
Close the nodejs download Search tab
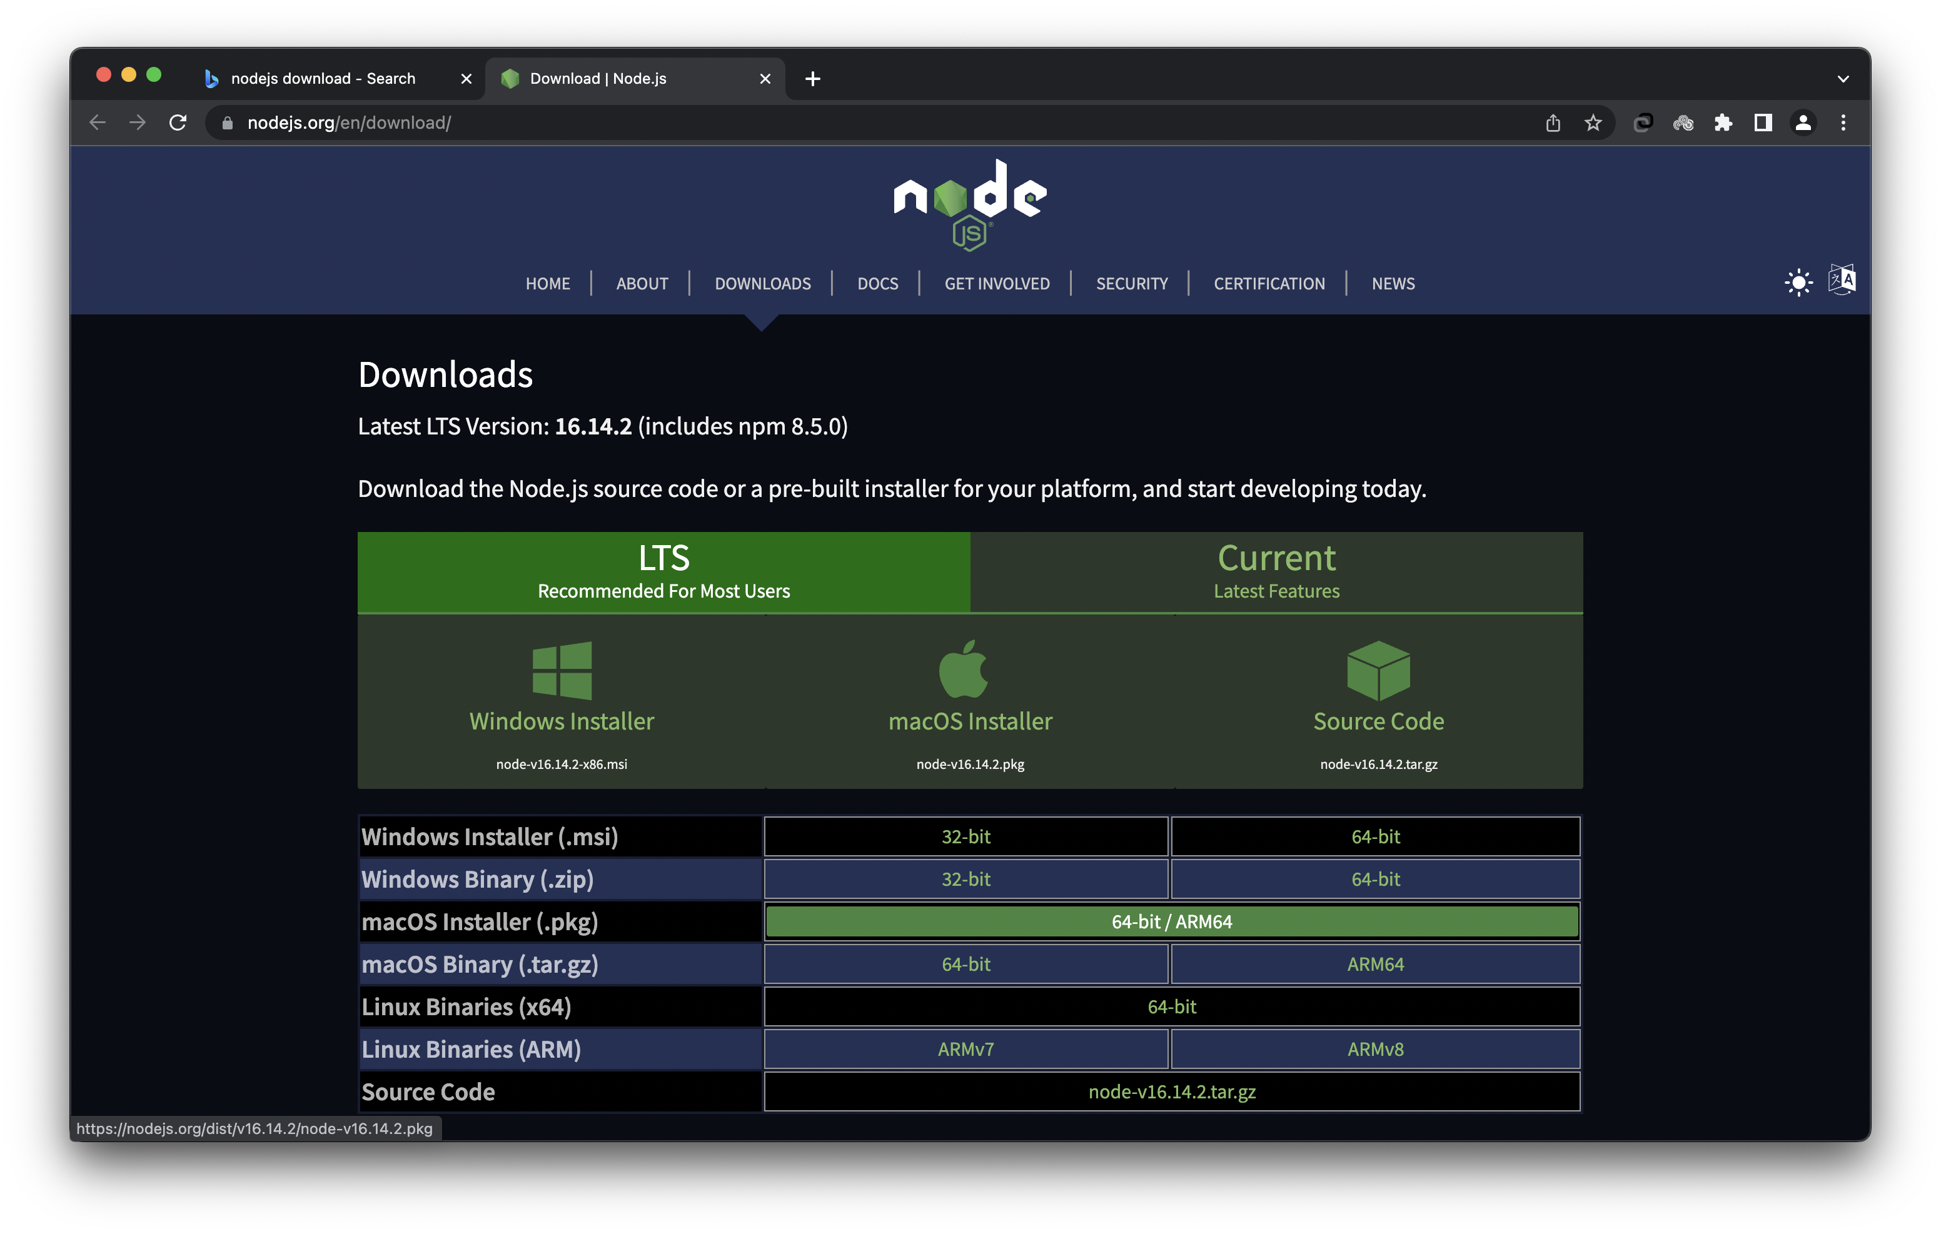[466, 78]
